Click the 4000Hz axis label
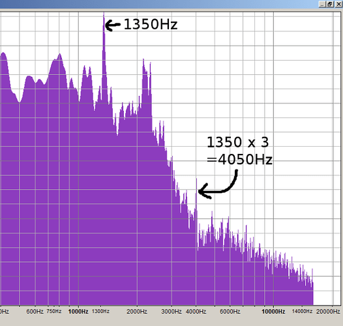343x326 pixels. [196, 312]
